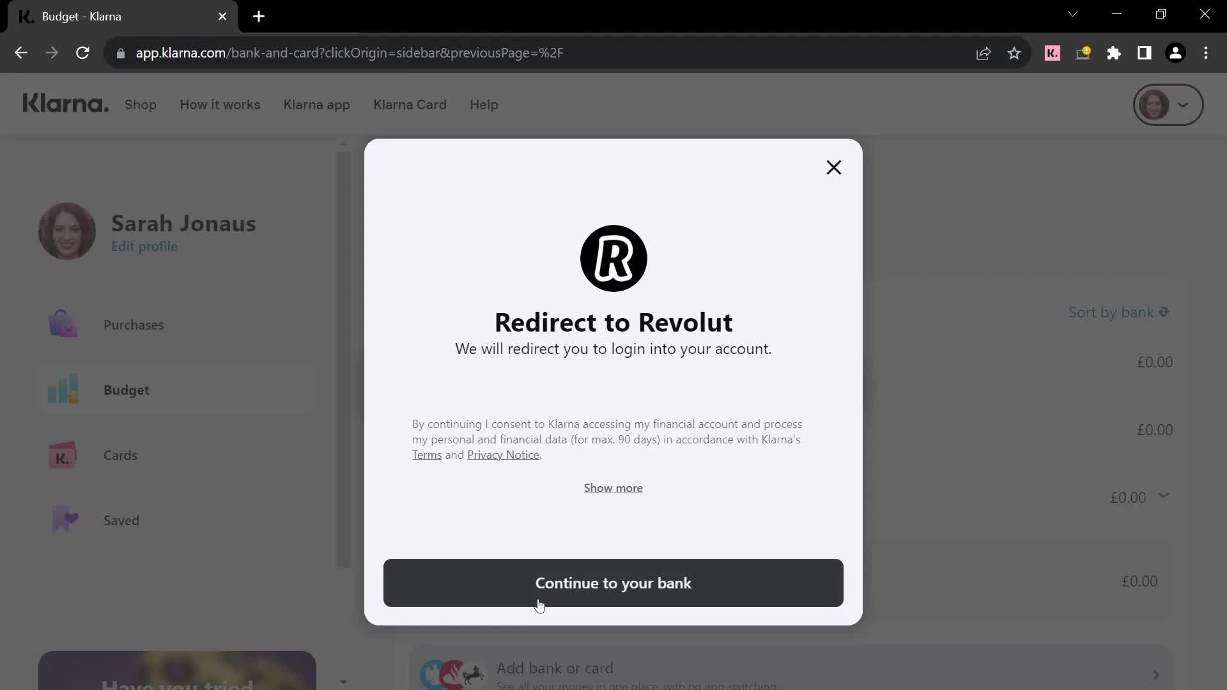The height and width of the screenshot is (690, 1227).
Task: Click the Saved heart bookmark icon
Action: [65, 519]
